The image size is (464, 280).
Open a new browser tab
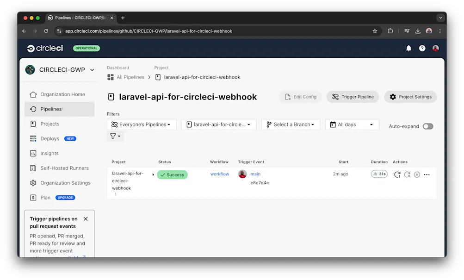coord(123,18)
